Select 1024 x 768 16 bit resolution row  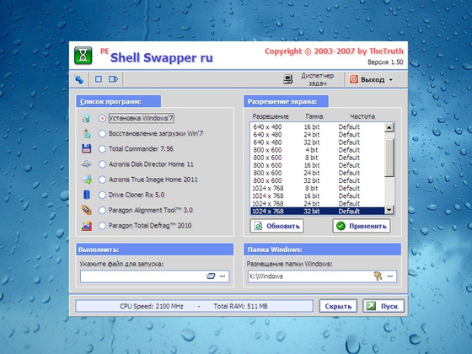click(318, 196)
